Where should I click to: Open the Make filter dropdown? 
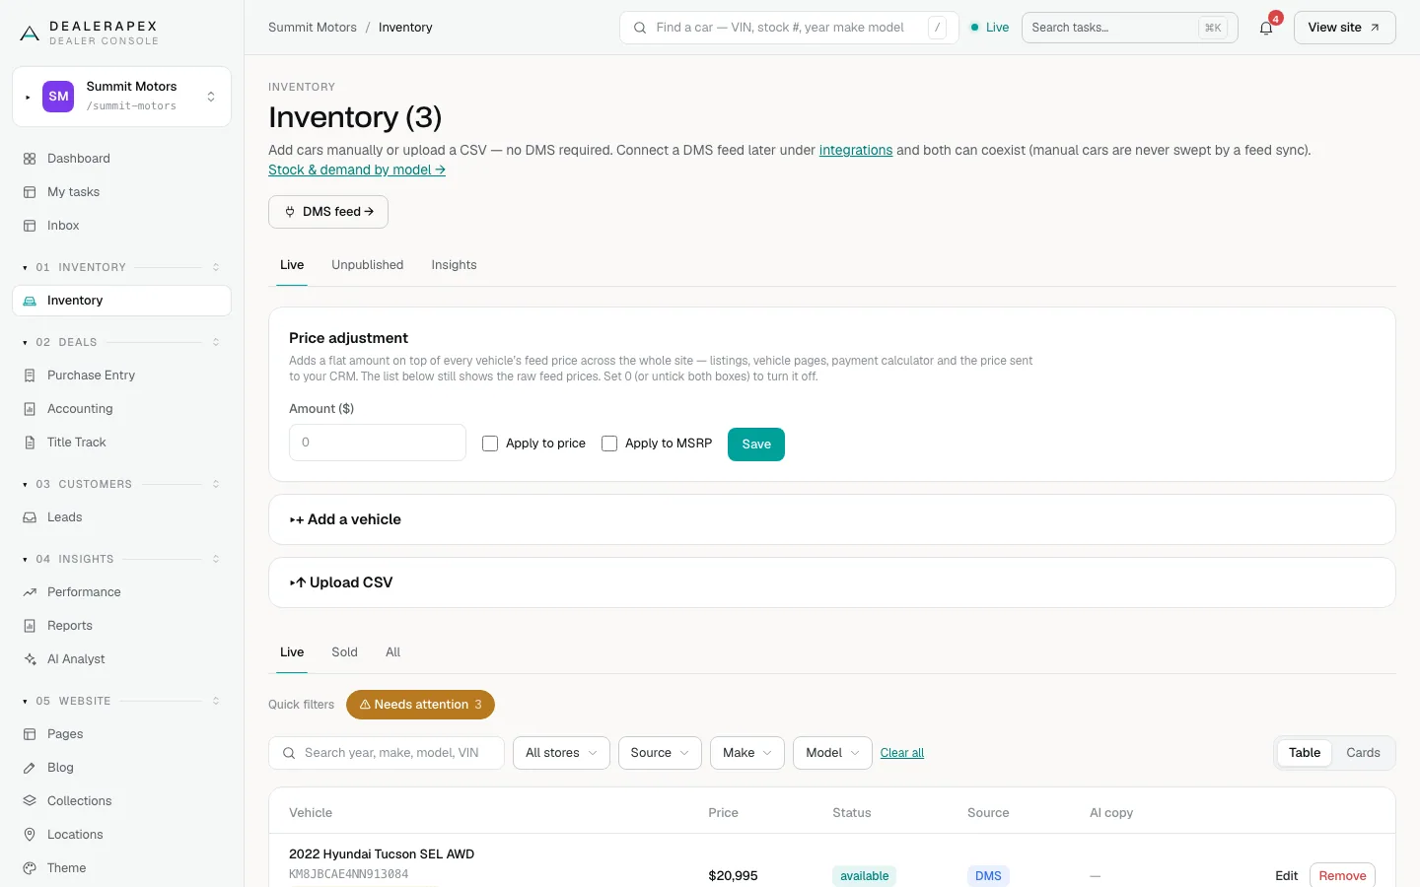tap(747, 753)
